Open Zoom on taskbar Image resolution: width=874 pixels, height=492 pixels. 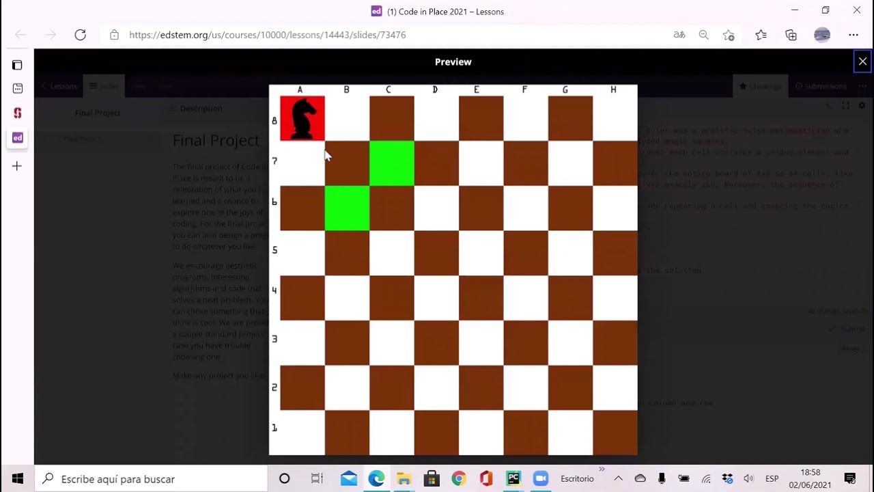[541, 478]
